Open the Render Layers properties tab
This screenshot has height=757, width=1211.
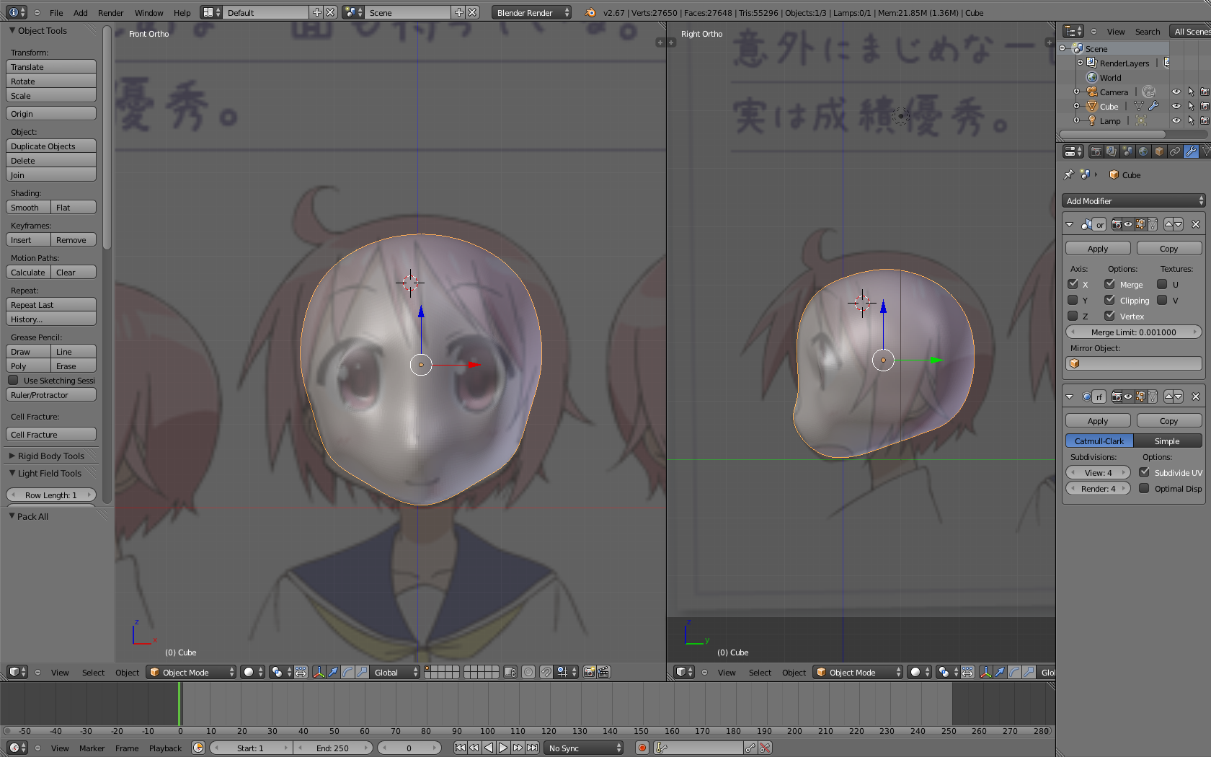[x=1112, y=151]
